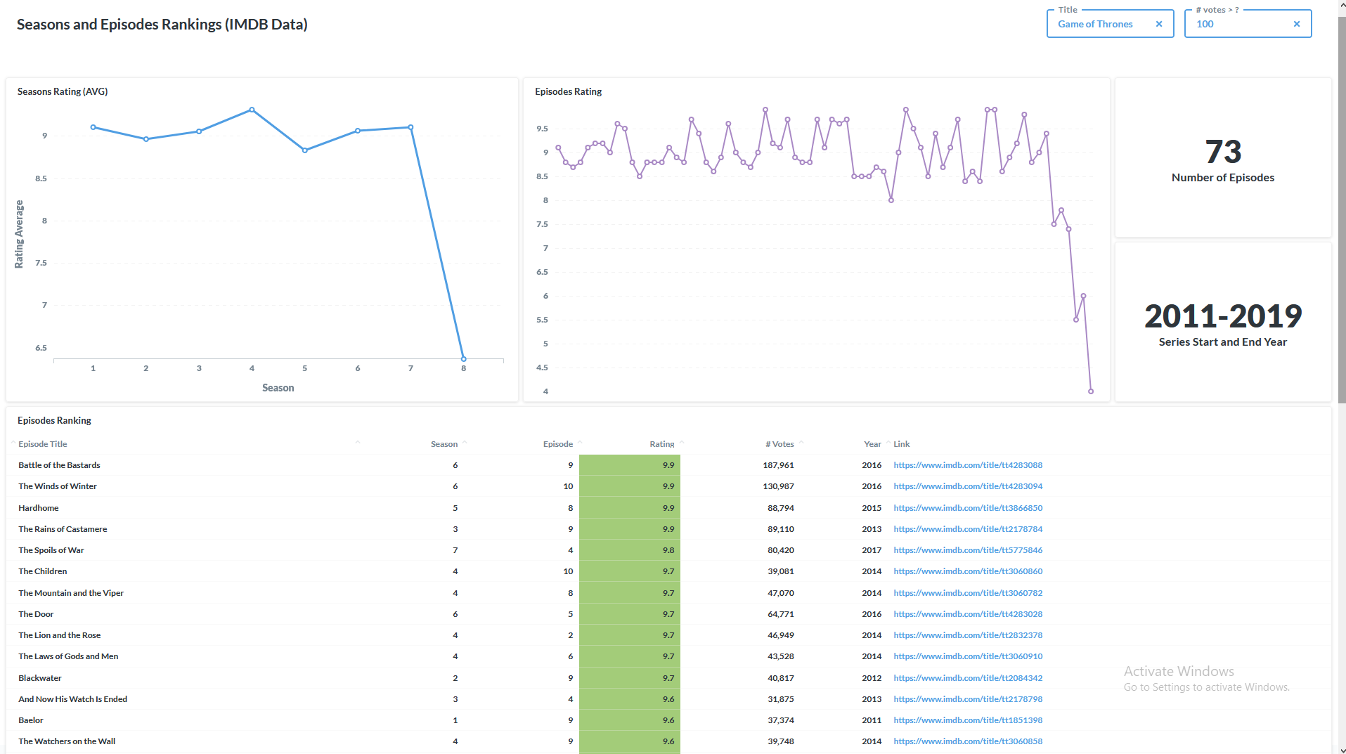The image size is (1346, 754).
Task: Click the 40,817 votes cell
Action: (x=781, y=678)
